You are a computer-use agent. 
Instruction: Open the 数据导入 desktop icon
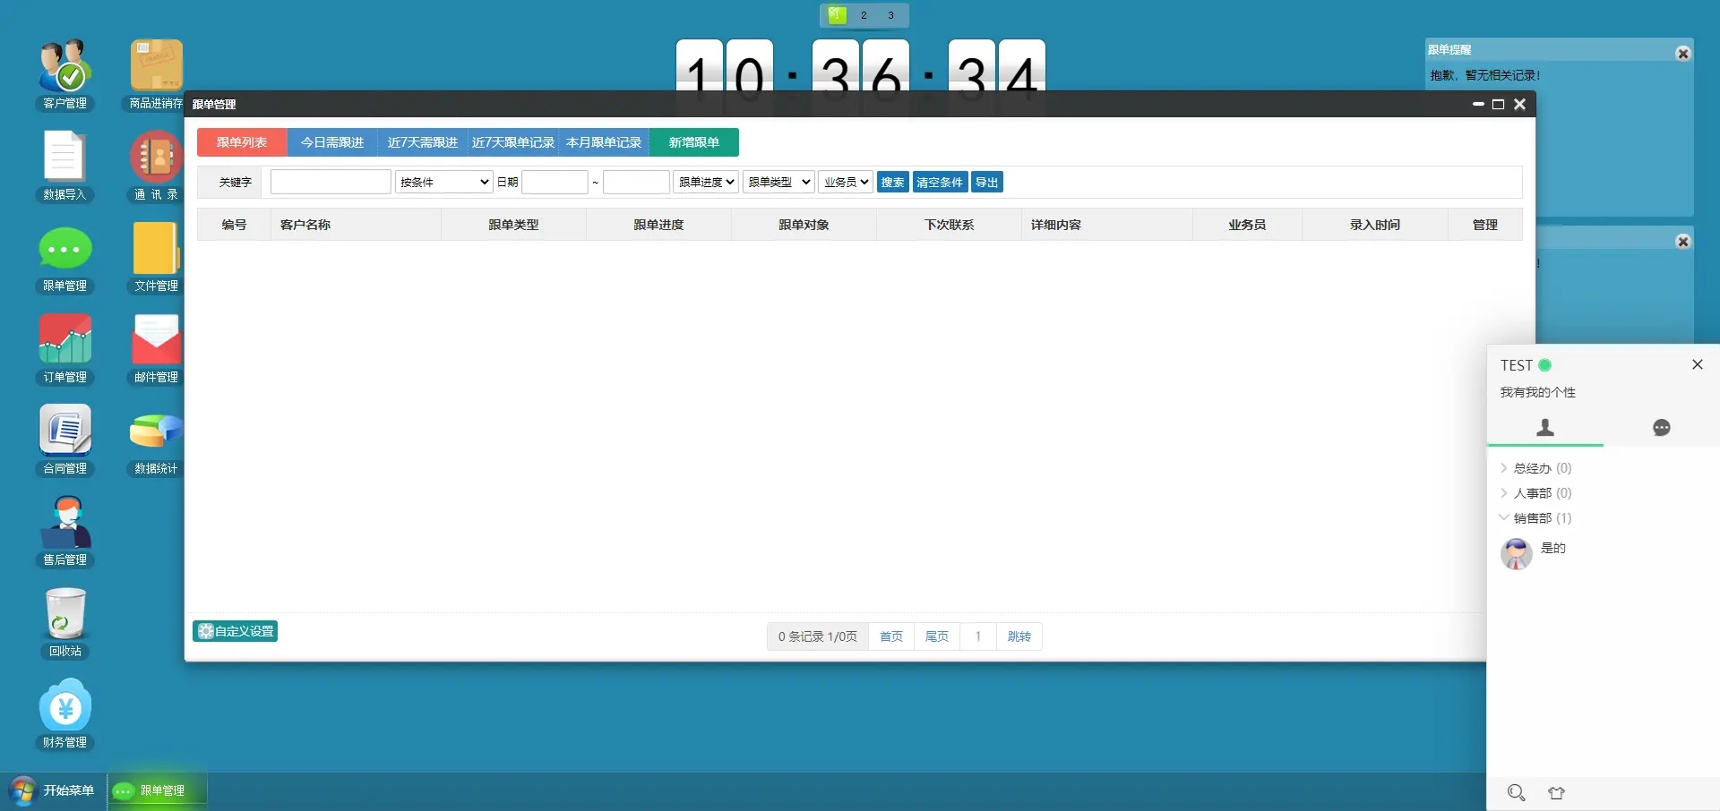[64, 158]
